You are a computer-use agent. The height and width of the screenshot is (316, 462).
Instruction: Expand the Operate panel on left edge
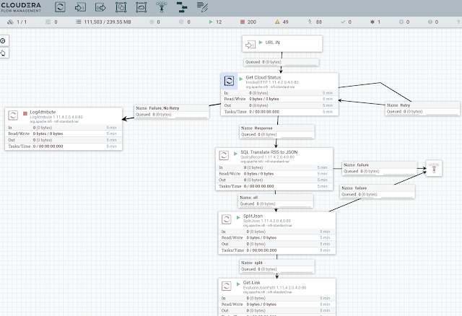(x=4, y=53)
